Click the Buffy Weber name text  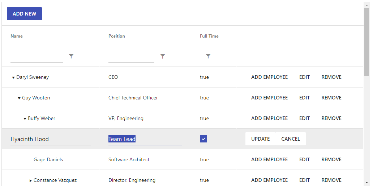click(x=42, y=118)
